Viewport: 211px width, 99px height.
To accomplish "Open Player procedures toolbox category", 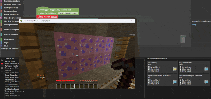I will (x=11, y=15).
